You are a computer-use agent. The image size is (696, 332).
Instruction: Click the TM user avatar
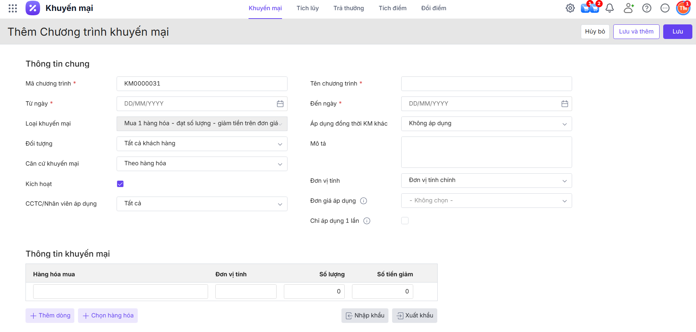(x=683, y=8)
